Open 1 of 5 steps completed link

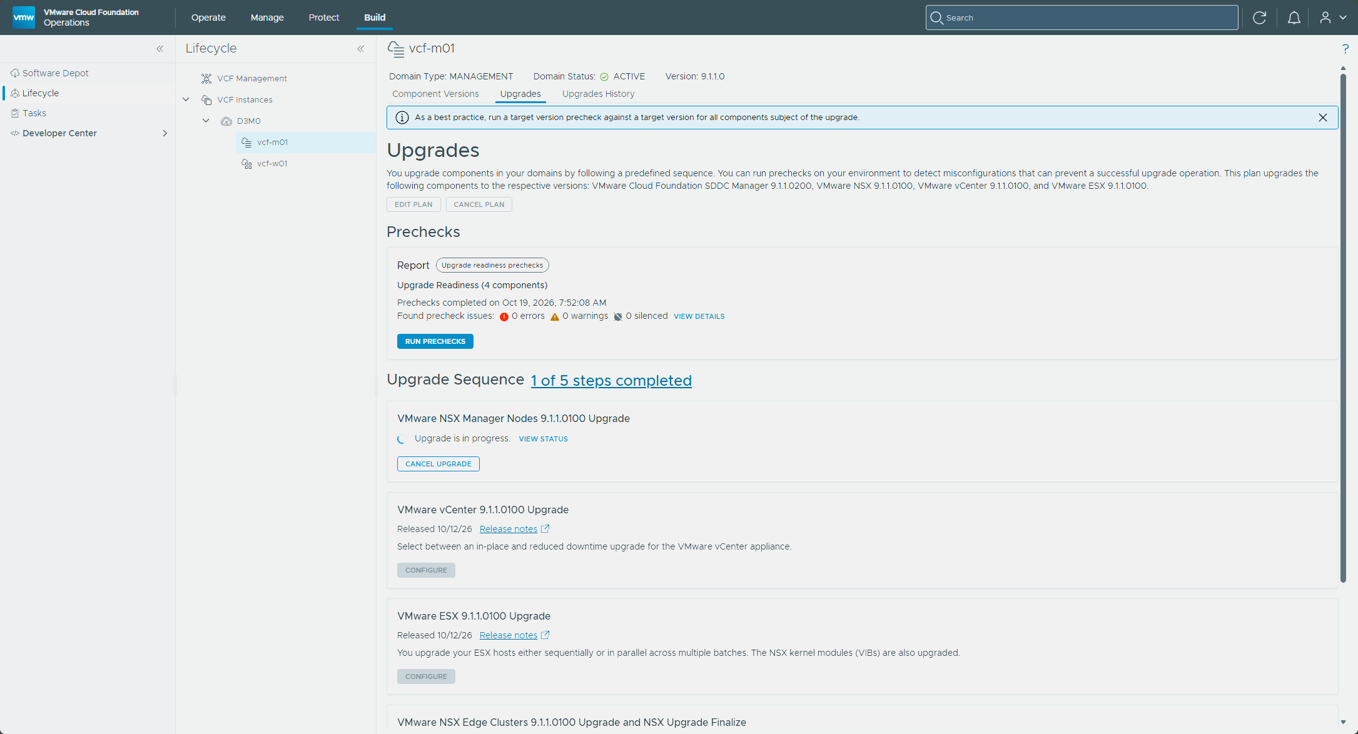611,381
